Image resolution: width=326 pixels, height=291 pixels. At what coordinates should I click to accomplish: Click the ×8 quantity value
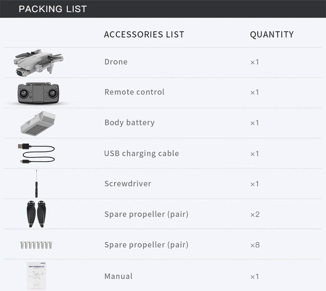coord(255,245)
